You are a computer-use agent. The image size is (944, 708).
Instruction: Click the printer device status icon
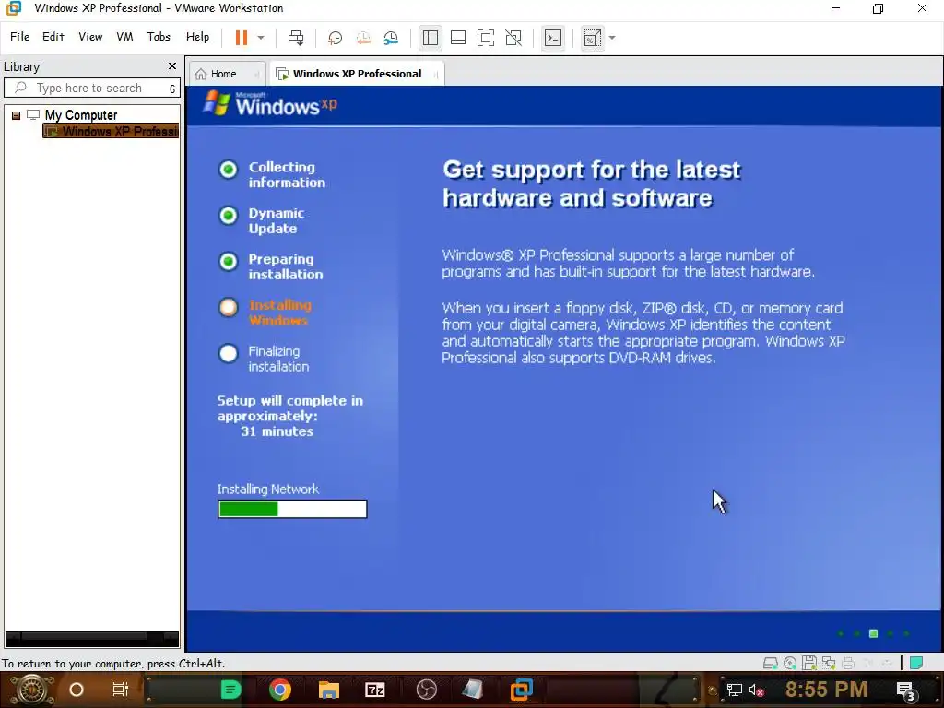coord(848,664)
